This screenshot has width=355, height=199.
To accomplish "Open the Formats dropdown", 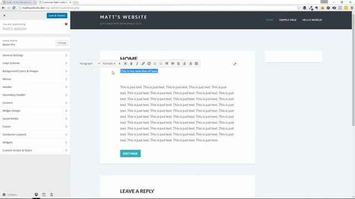I will coord(109,64).
